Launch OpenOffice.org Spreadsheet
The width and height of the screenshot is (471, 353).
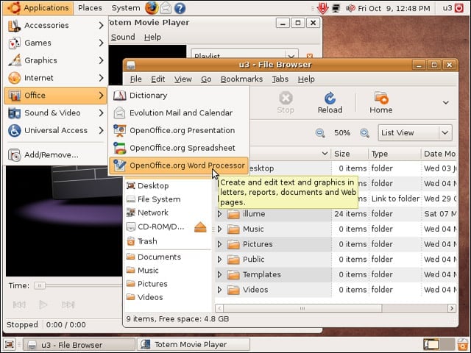coord(179,148)
